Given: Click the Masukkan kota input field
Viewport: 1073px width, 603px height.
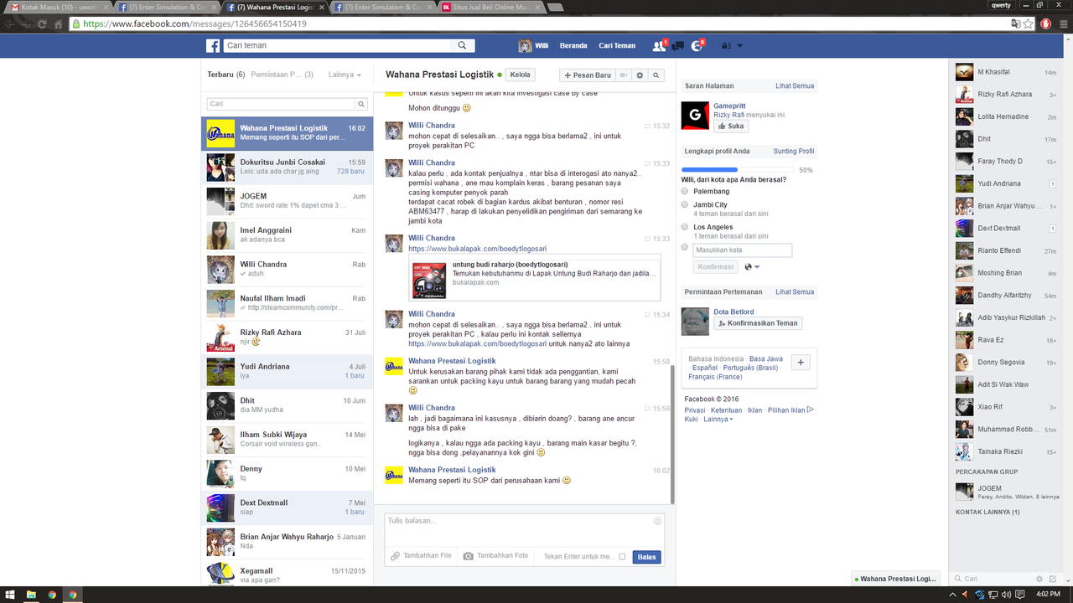Looking at the screenshot, I should (742, 250).
